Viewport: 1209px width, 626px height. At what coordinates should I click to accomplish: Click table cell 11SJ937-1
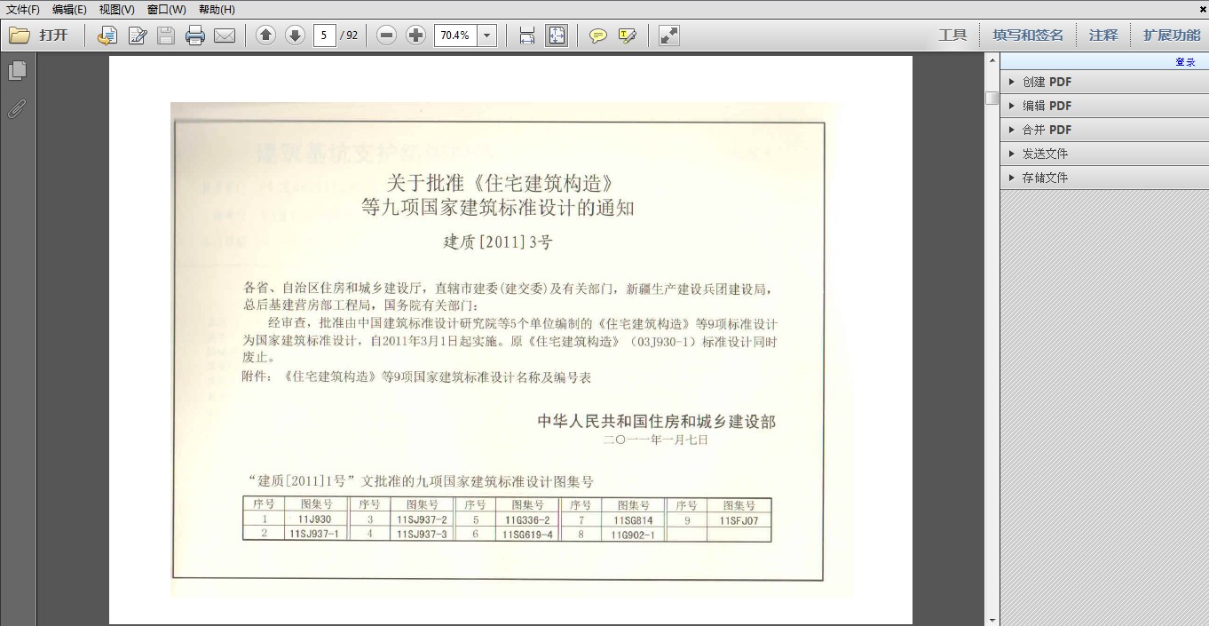pos(313,535)
